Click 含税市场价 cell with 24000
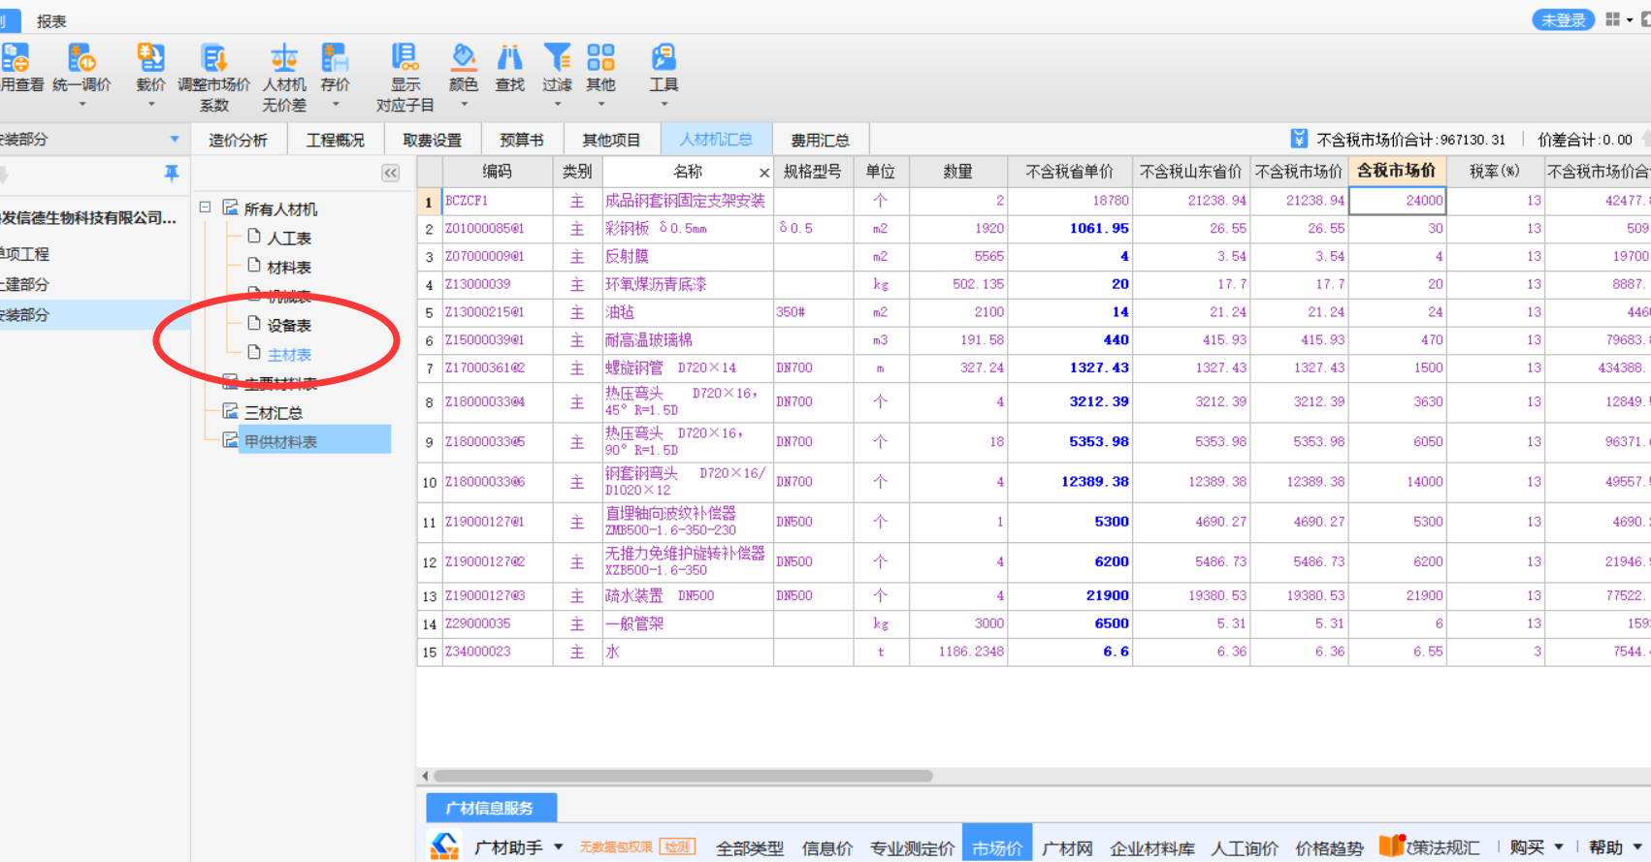 tap(1398, 201)
